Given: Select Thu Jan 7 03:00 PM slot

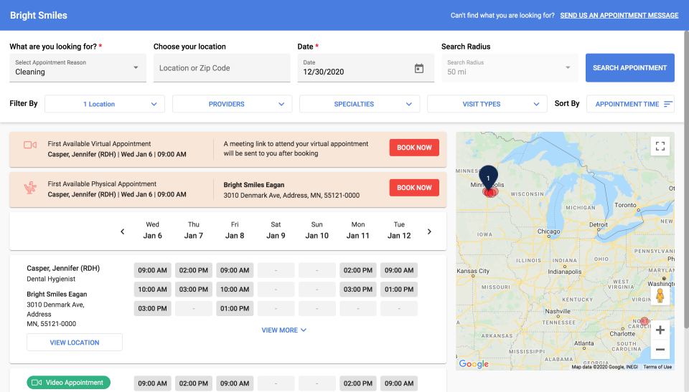Looking at the screenshot, I should pos(193,290).
